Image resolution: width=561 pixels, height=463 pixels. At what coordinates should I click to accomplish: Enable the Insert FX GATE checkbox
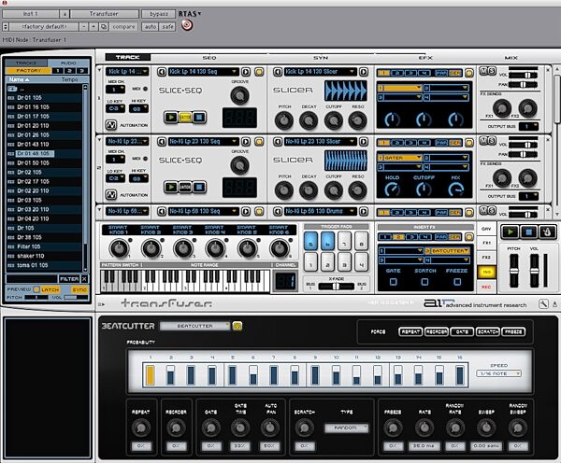(x=394, y=282)
